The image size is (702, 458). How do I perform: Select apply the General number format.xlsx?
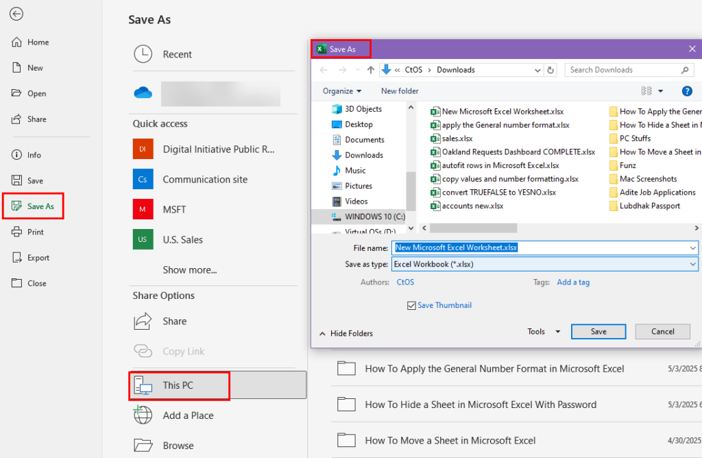[x=500, y=125]
